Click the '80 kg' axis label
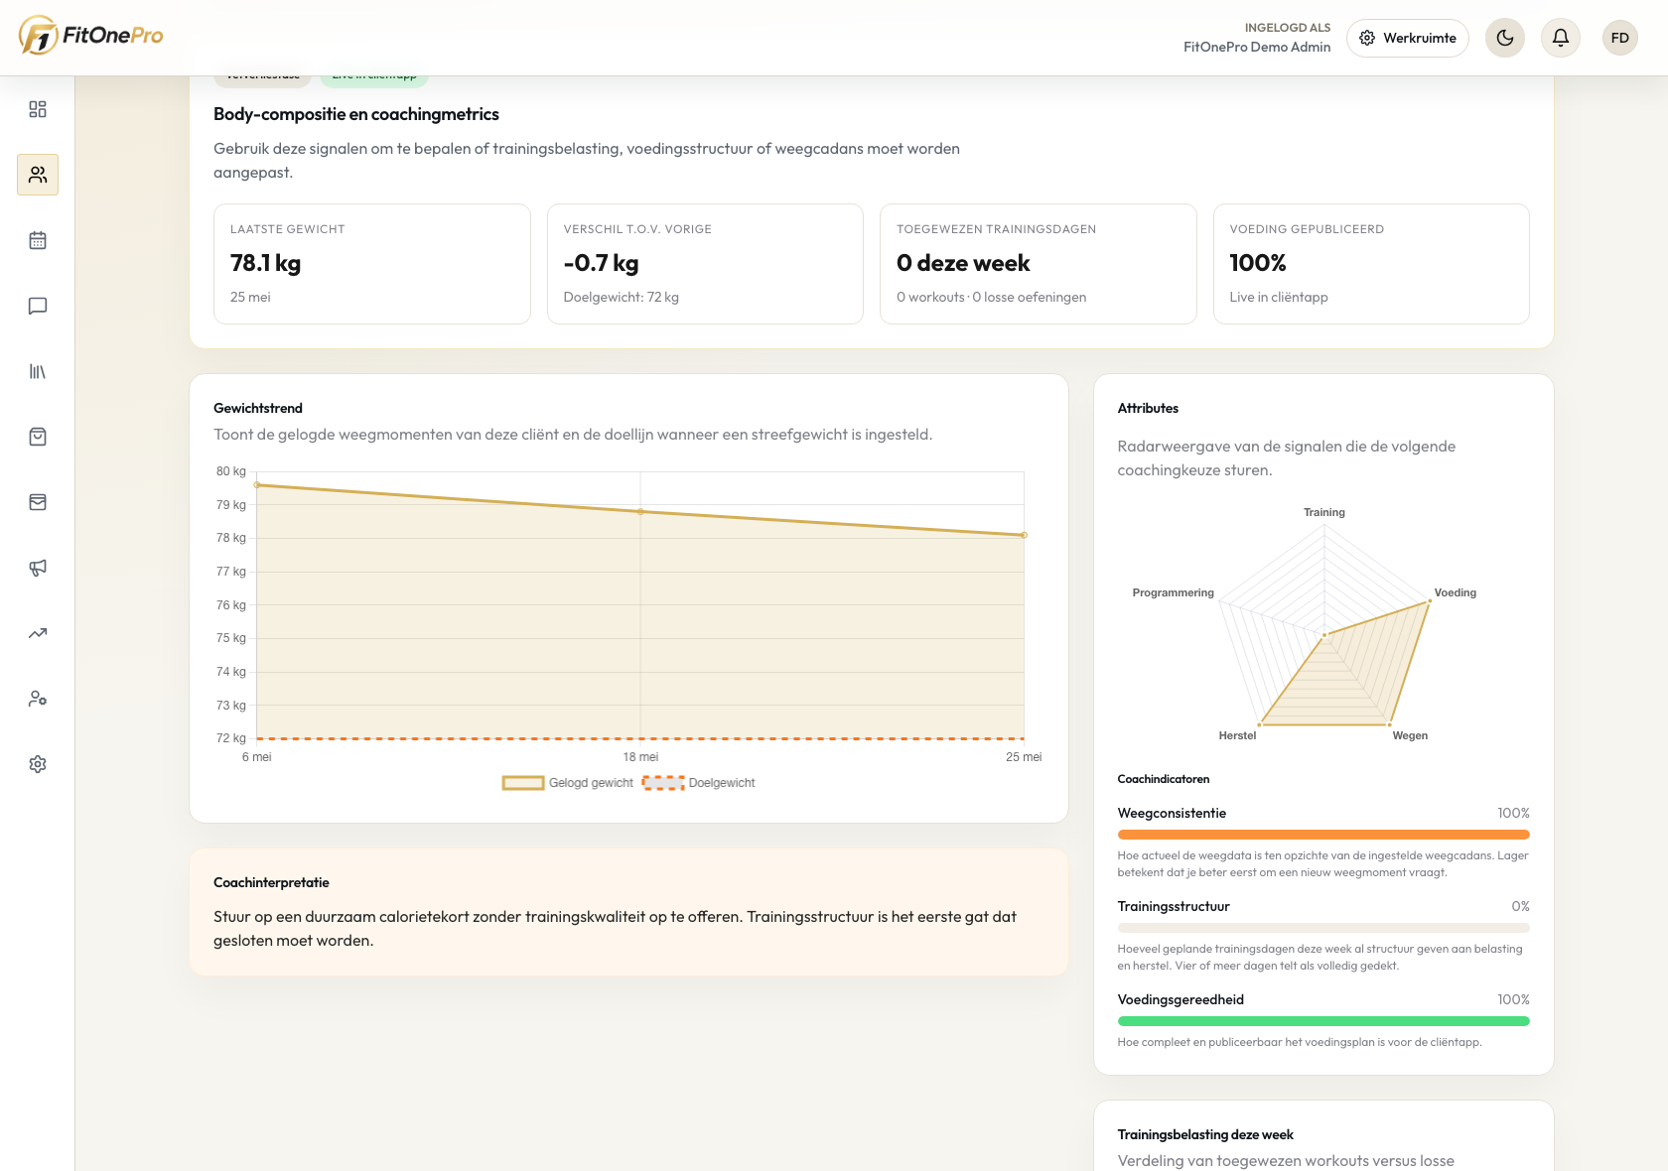The image size is (1668, 1171). pyautogui.click(x=231, y=471)
